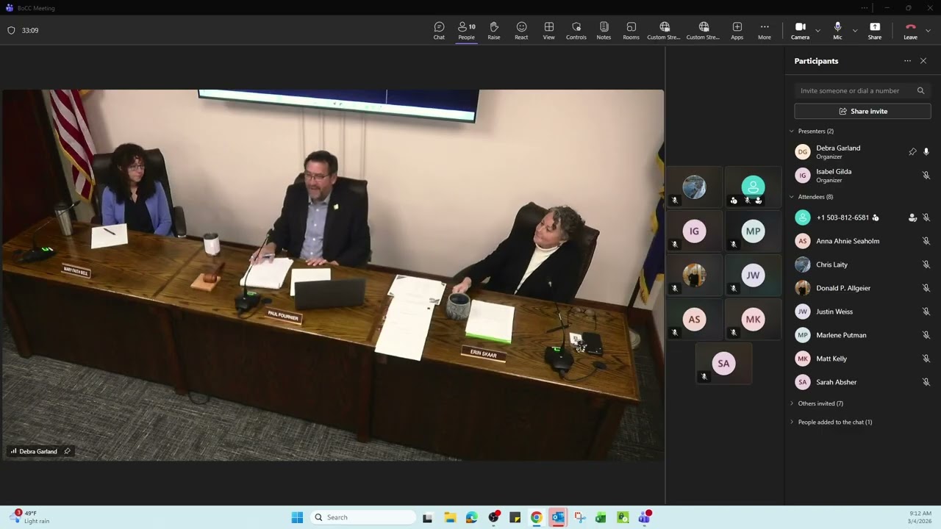Click the IG participant video tile
Viewport: 941px width, 529px height.
pos(694,231)
